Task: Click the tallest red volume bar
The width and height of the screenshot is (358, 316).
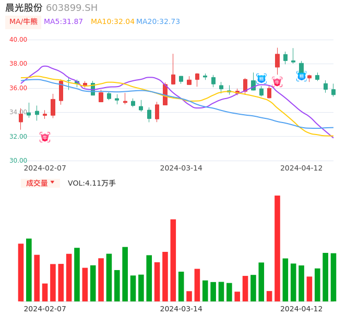Action: 277,248
